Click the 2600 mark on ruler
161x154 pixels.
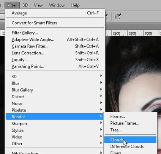pos(116,33)
